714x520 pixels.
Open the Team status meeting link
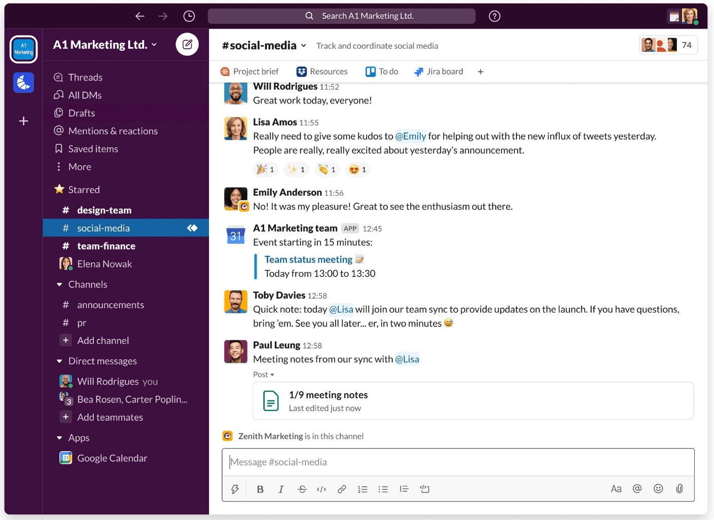click(308, 259)
